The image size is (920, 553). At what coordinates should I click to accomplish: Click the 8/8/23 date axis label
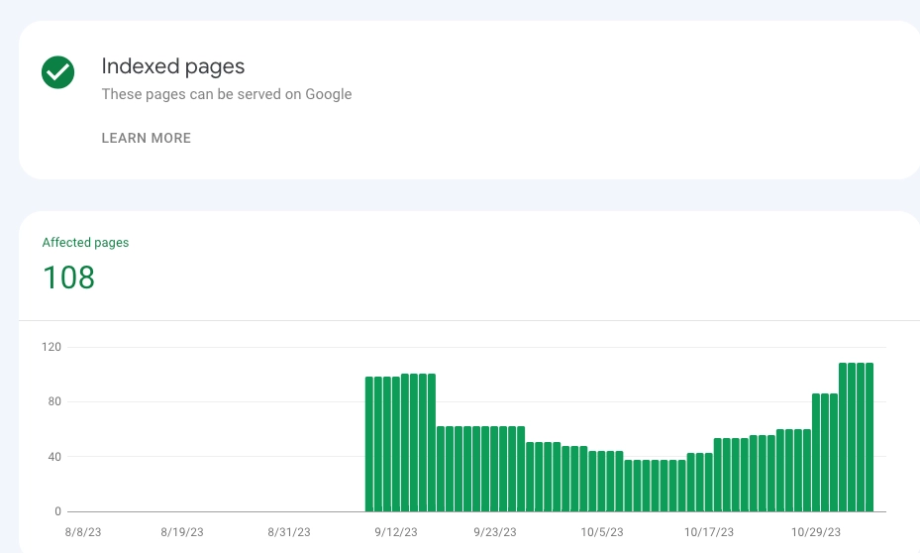83,532
